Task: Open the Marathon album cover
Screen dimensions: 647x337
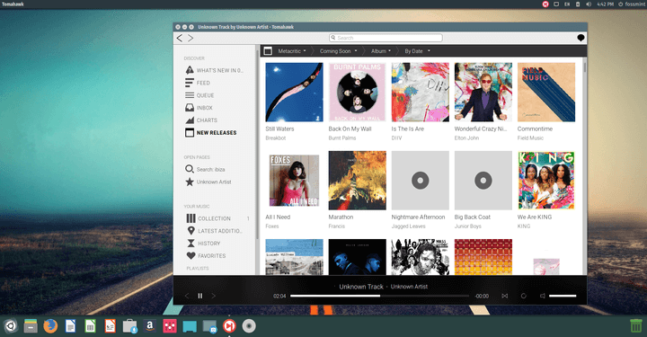Action: click(x=358, y=181)
